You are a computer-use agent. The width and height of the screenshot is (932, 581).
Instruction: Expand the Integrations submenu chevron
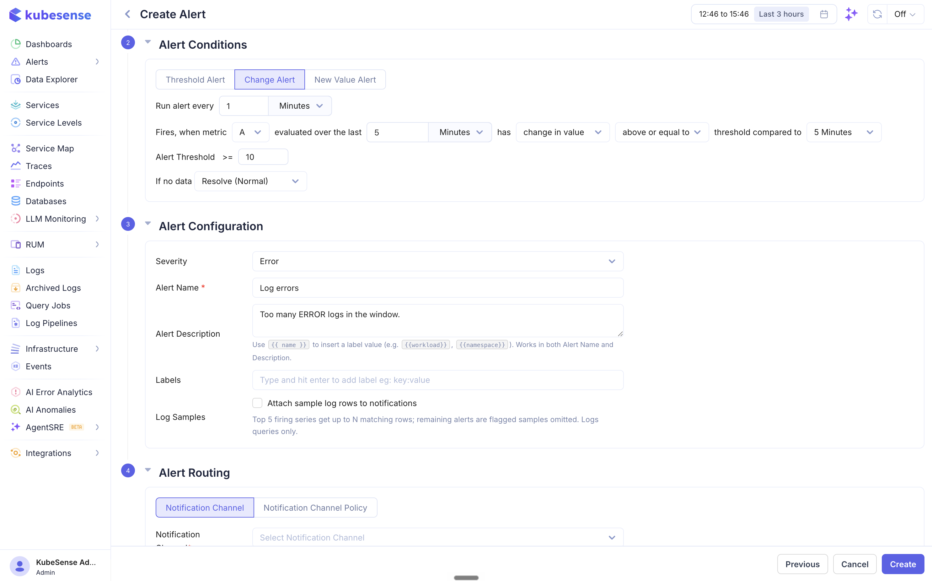tap(97, 453)
